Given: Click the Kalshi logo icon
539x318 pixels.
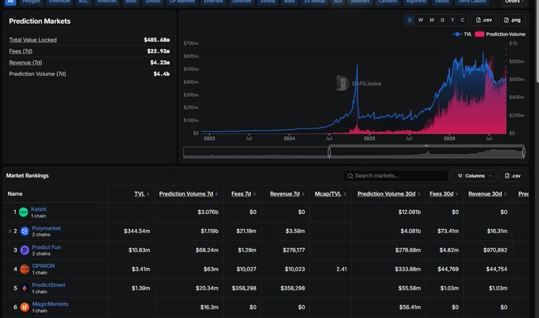Looking at the screenshot, I should pos(23,212).
